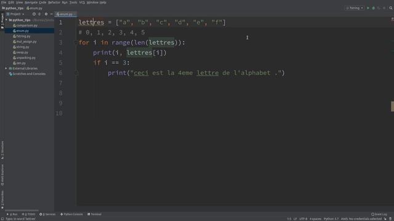This screenshot has width=394, height=221.
Task: Click the Python 3.7 interpreter in status bar
Action: (331, 219)
